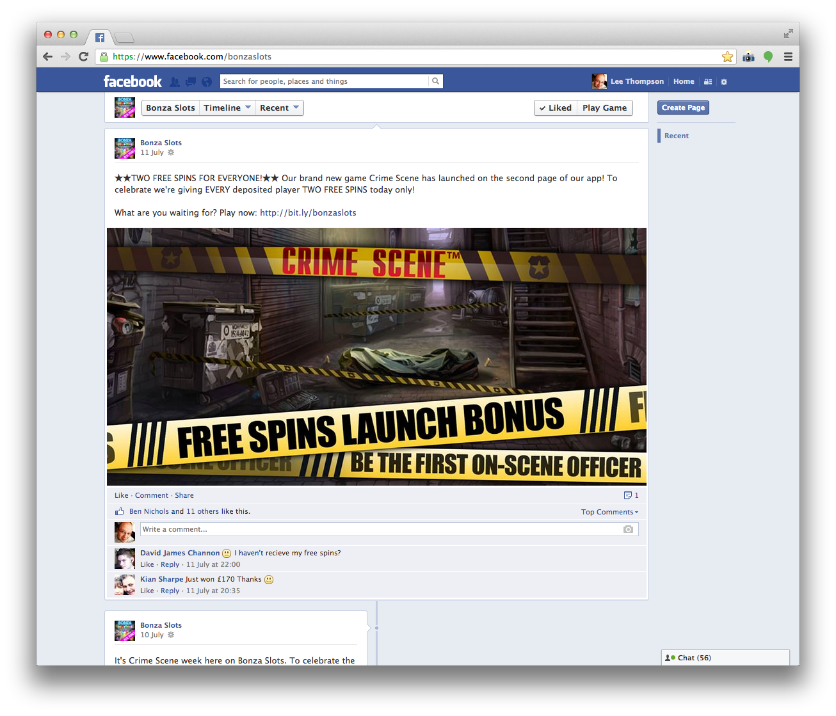Viewport: 836px width, 716px height.
Task: Click the search field for people, places
Action: point(325,81)
